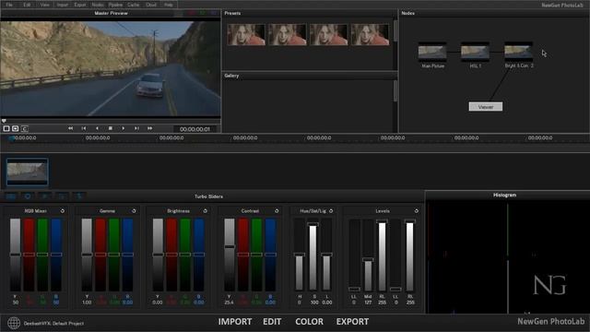Image resolution: width=590 pixels, height=332 pixels.
Task: Click the second view-mode icon under the preview
Action: [15, 129]
